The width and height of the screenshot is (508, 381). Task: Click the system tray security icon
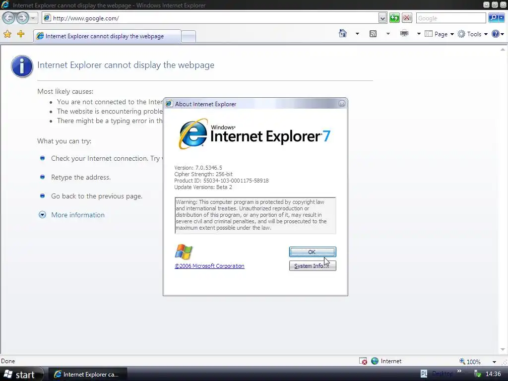(x=477, y=374)
